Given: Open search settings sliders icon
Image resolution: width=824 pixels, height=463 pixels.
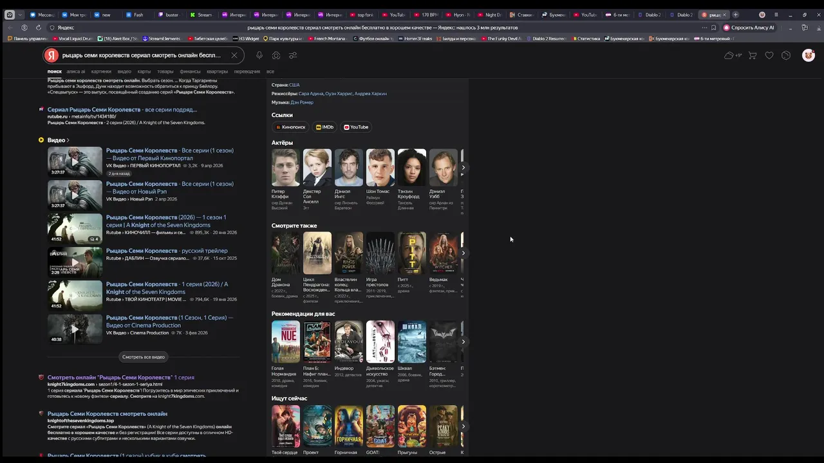Looking at the screenshot, I should tap(293, 55).
